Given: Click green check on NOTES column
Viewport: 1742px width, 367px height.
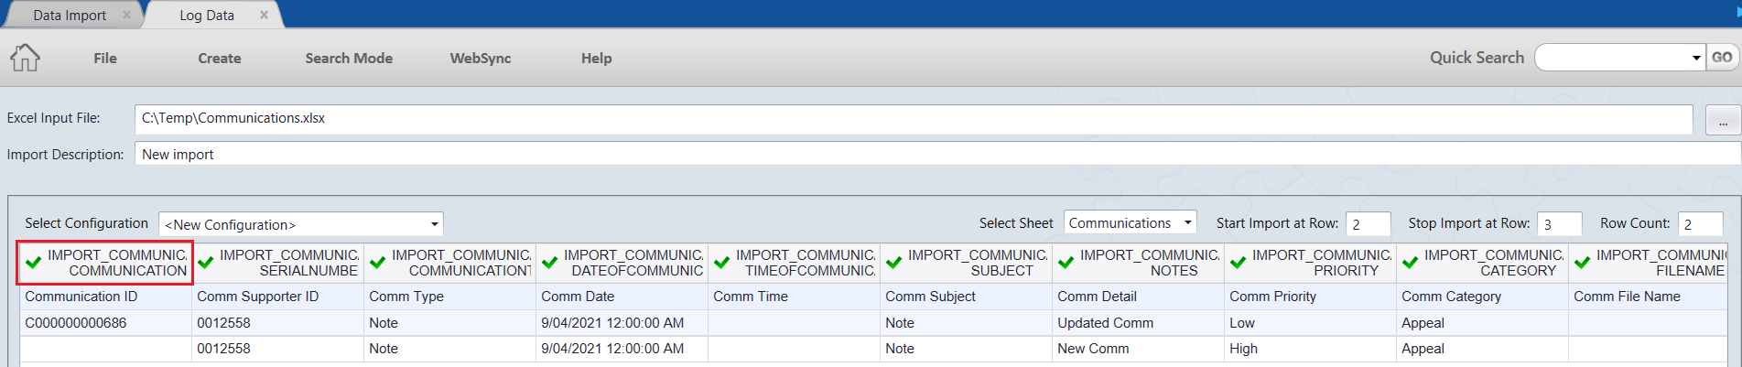Looking at the screenshot, I should click(1066, 263).
